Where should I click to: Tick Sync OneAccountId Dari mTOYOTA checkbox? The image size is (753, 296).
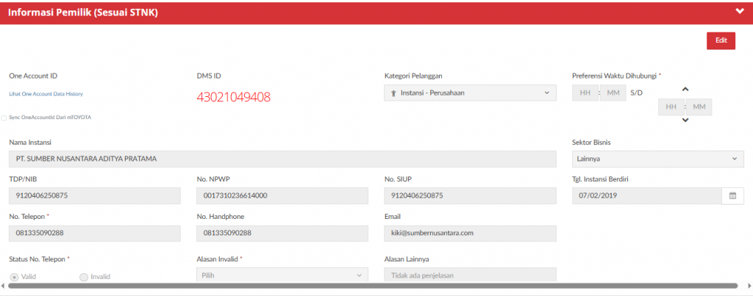[x=4, y=118]
